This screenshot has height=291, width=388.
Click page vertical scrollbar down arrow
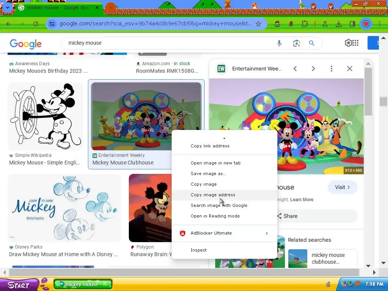(383, 263)
